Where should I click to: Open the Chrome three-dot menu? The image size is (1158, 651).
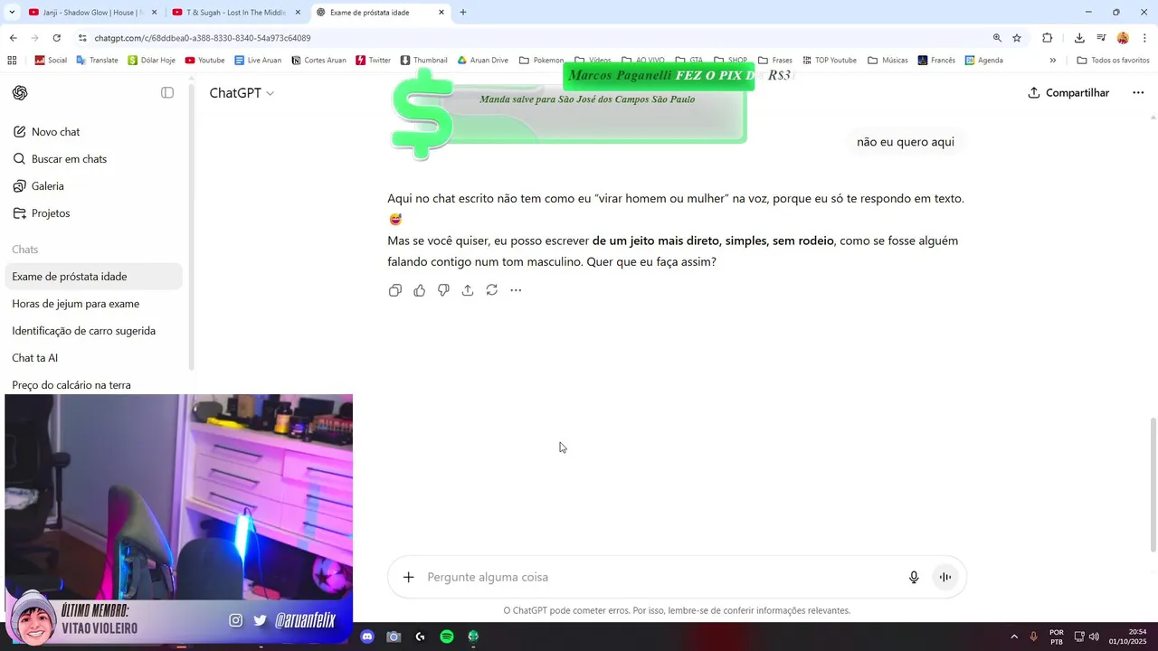tap(1145, 38)
